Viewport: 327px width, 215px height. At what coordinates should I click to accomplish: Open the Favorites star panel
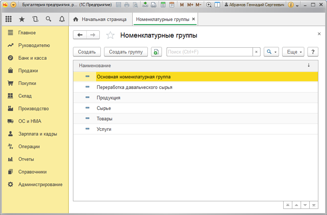pyautogui.click(x=22, y=19)
